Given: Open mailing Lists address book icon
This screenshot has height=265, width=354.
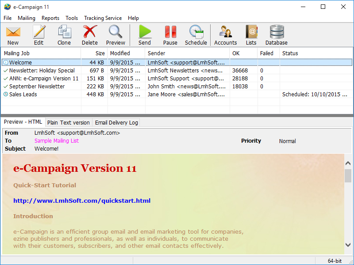Looking at the screenshot, I should (251, 35).
